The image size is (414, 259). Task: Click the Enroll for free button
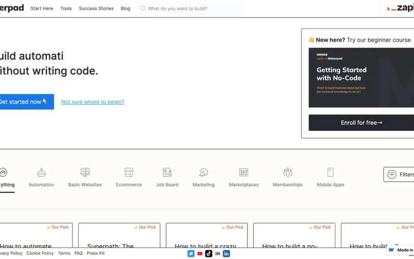(x=361, y=123)
